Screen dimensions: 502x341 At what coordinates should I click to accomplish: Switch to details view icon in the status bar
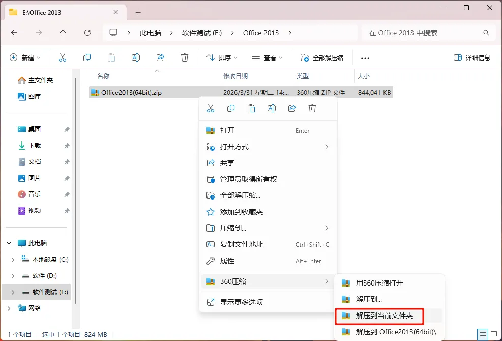[483, 334]
